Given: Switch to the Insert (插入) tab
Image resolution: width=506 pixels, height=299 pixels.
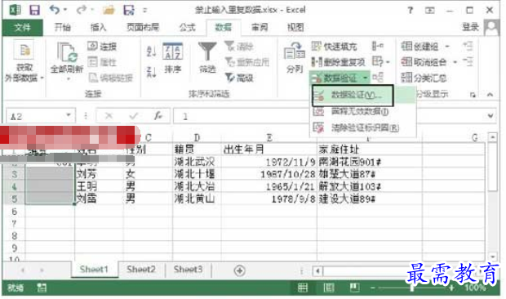Looking at the screenshot, I should click(98, 28).
